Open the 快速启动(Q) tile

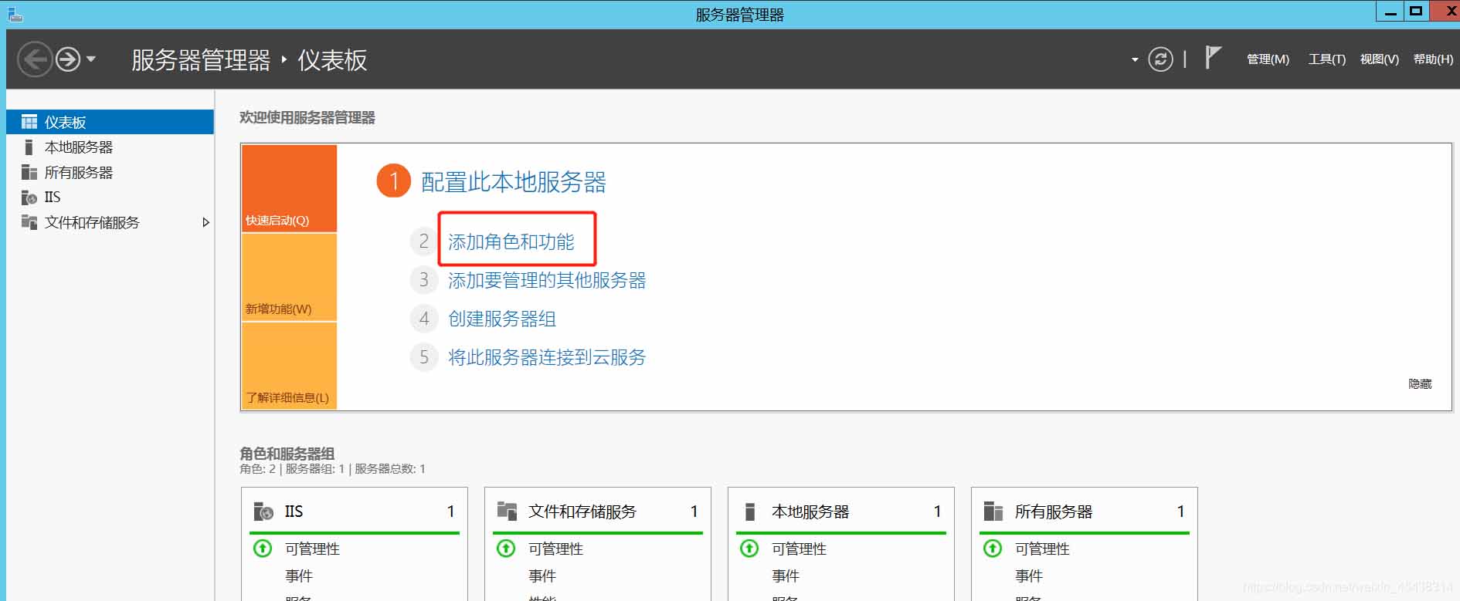click(x=290, y=188)
